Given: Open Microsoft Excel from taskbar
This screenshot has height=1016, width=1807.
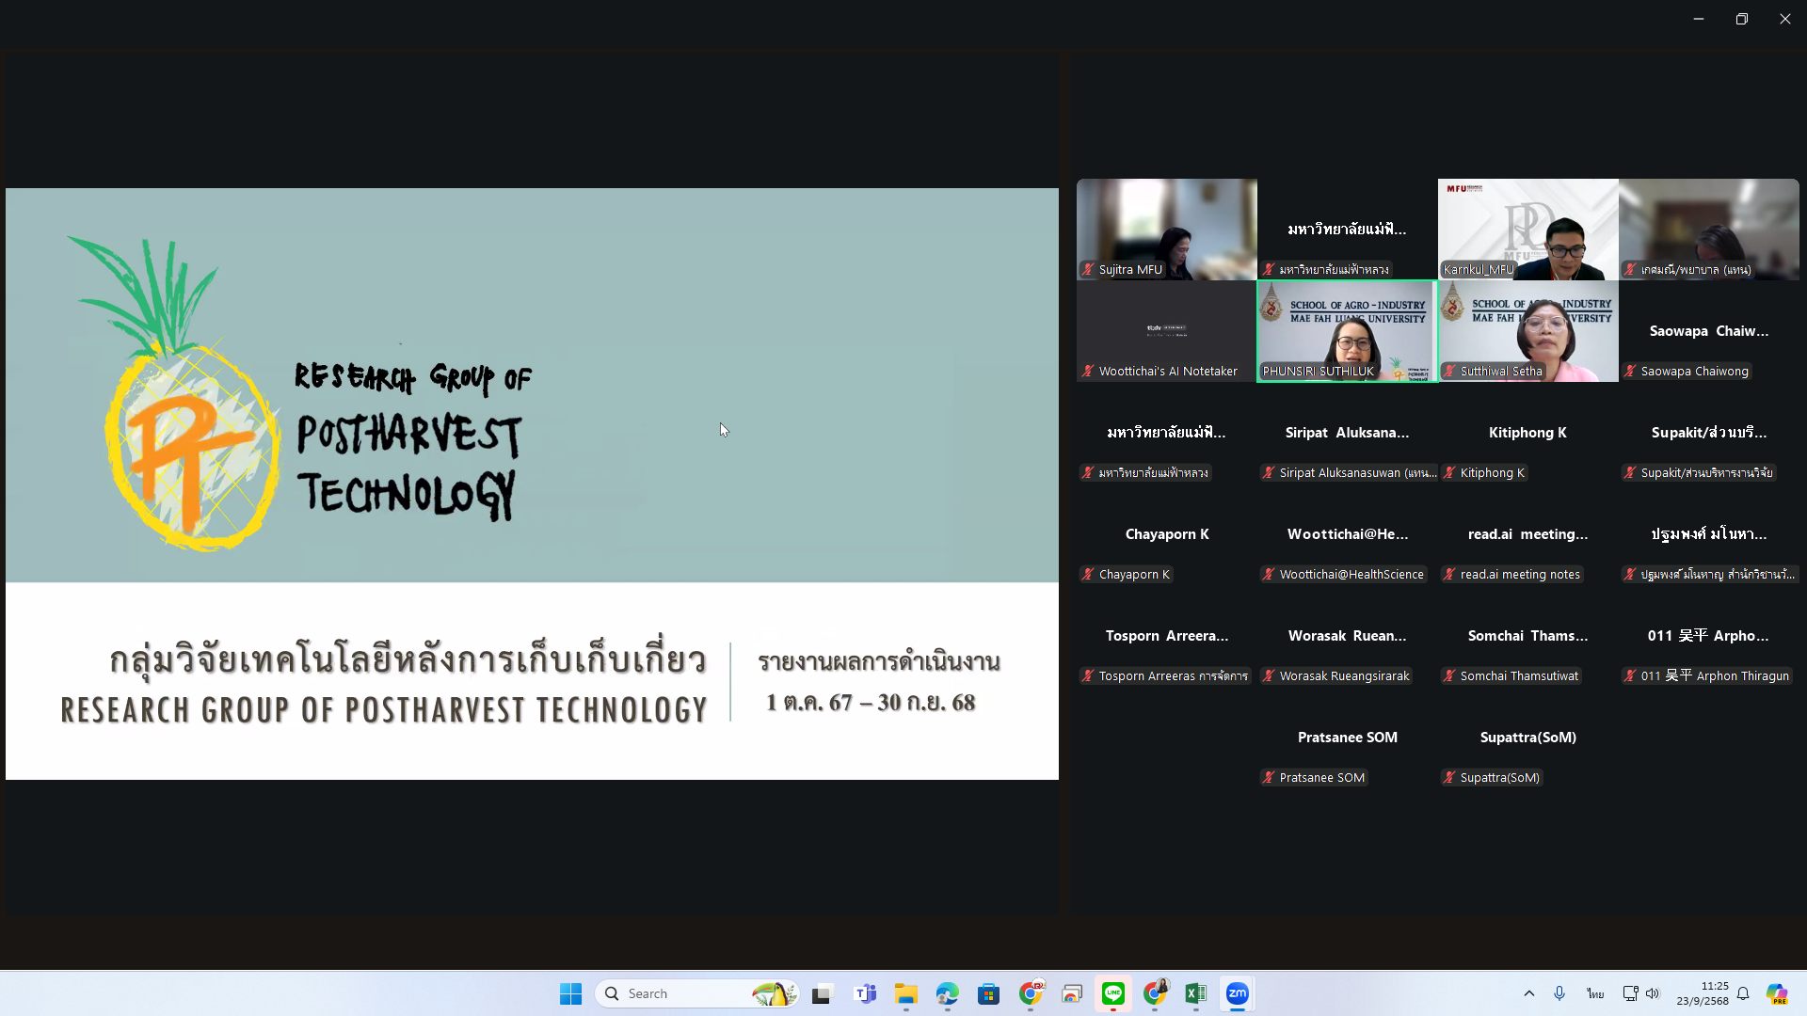Looking at the screenshot, I should tap(1195, 993).
